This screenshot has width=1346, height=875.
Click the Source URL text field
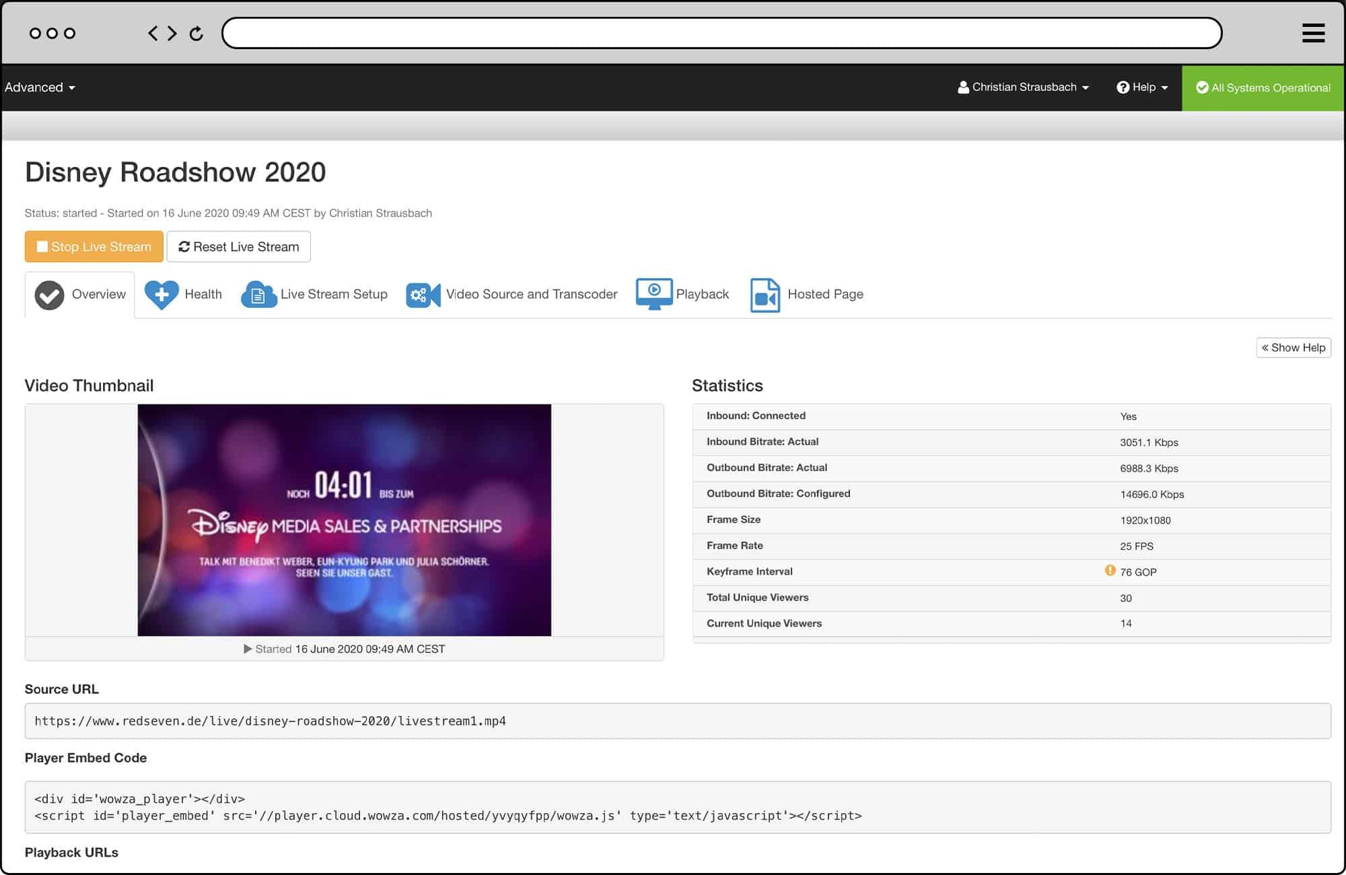coord(678,721)
